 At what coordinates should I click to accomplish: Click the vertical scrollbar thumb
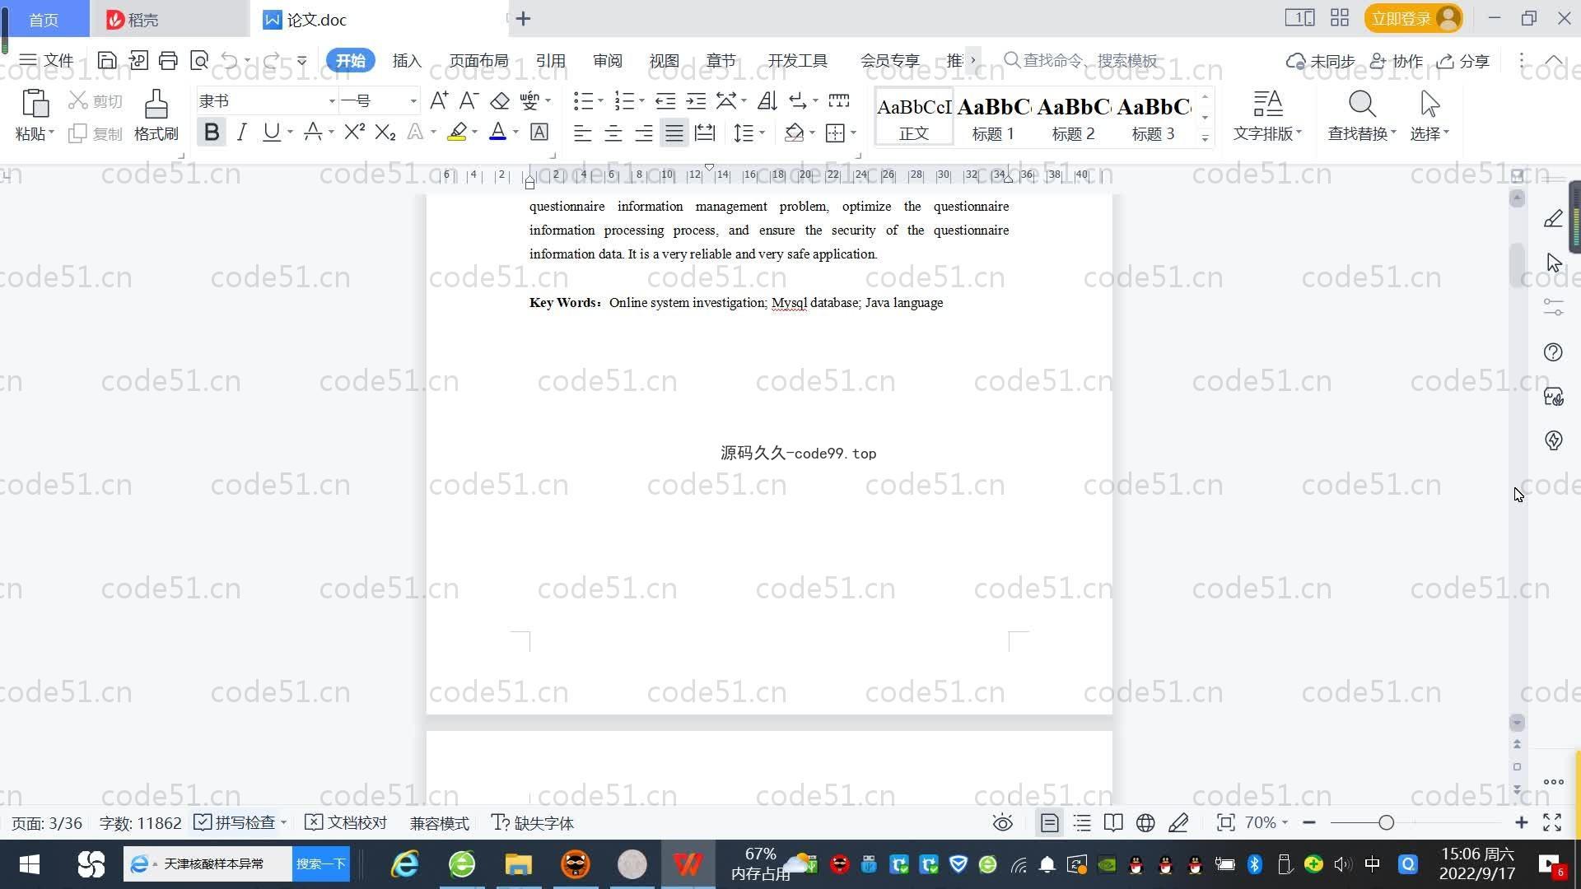coord(1517,266)
